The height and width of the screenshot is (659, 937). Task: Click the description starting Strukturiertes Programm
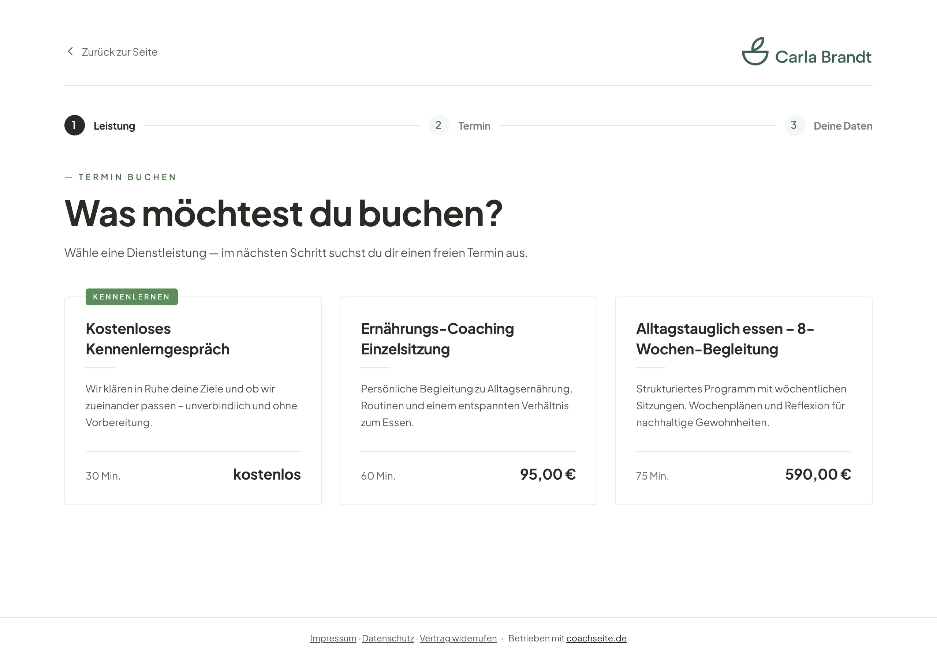point(741,405)
